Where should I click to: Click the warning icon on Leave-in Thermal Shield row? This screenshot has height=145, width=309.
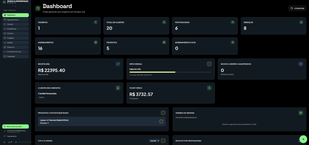coord(161,122)
